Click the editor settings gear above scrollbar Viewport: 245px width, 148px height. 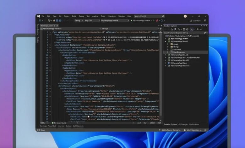click(x=161, y=26)
